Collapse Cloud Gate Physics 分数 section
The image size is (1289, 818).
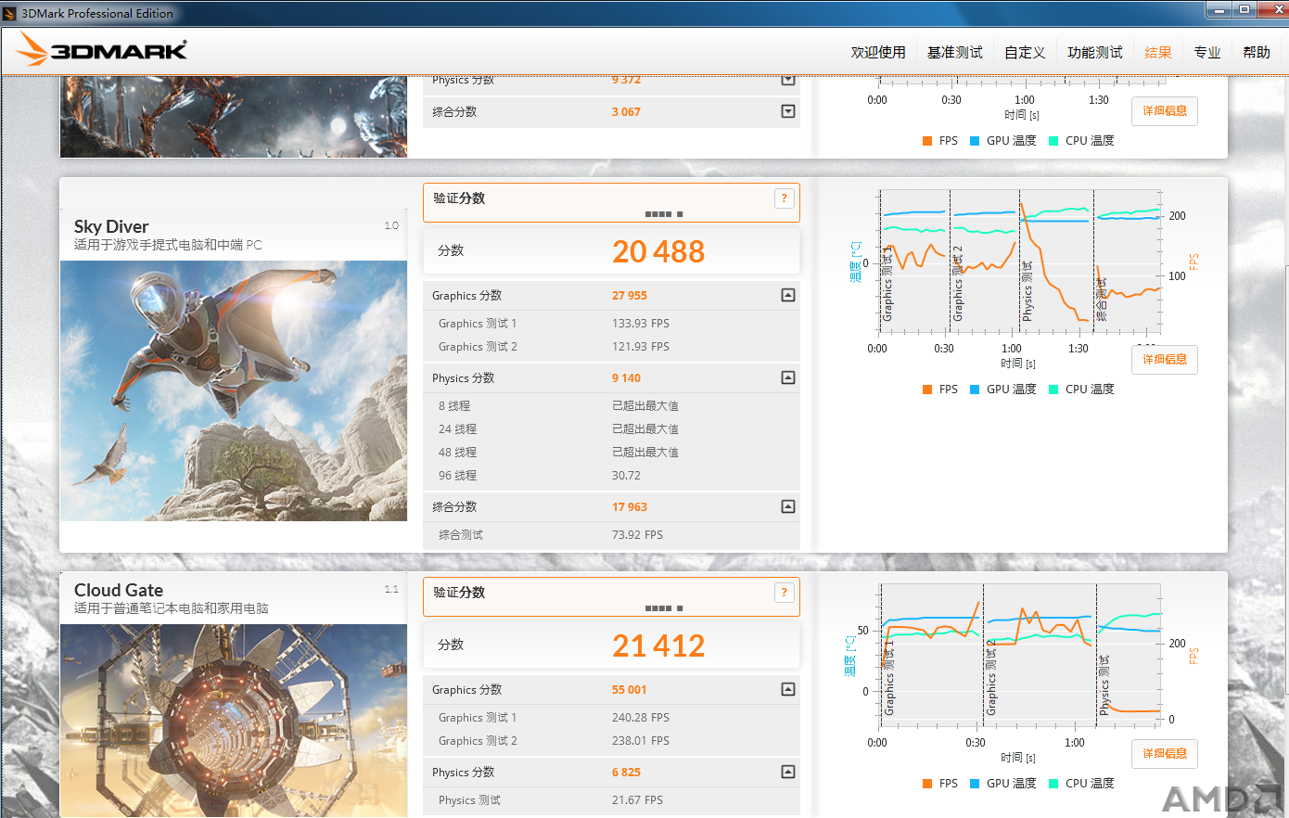[x=788, y=772]
